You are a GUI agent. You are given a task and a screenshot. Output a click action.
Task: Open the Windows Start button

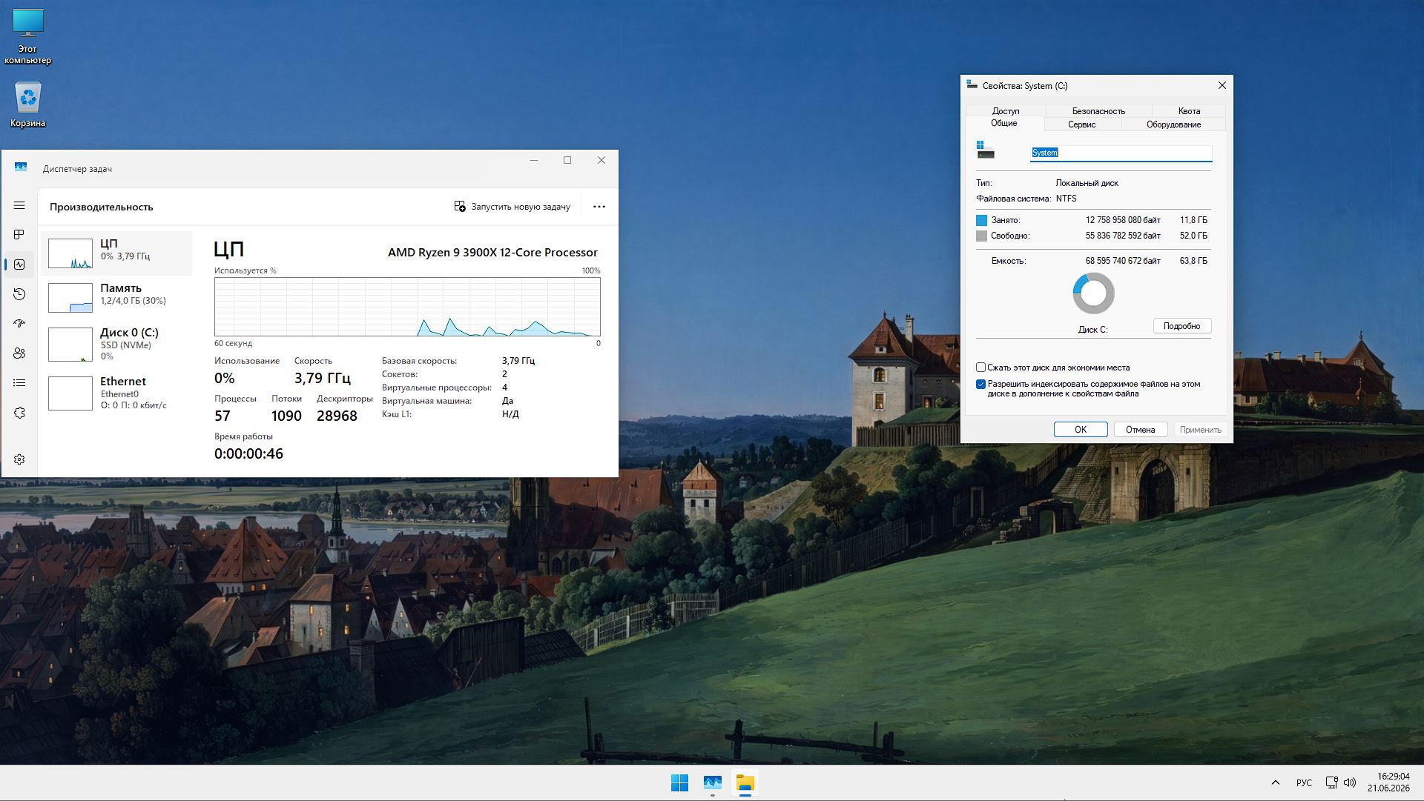[679, 782]
